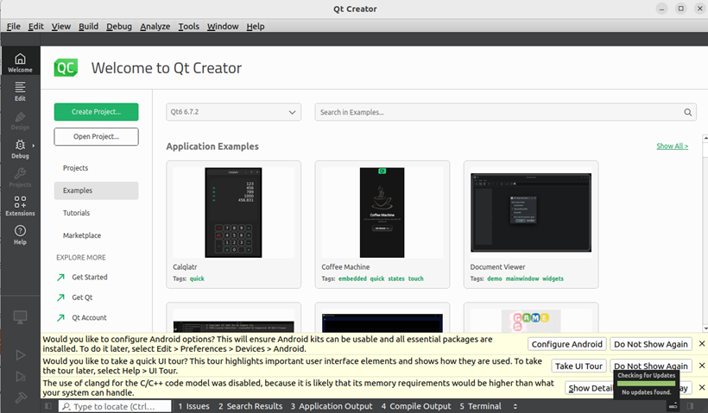This screenshot has width=708, height=413.
Task: Click the demo tag under Document Viewer
Action: 495,278
